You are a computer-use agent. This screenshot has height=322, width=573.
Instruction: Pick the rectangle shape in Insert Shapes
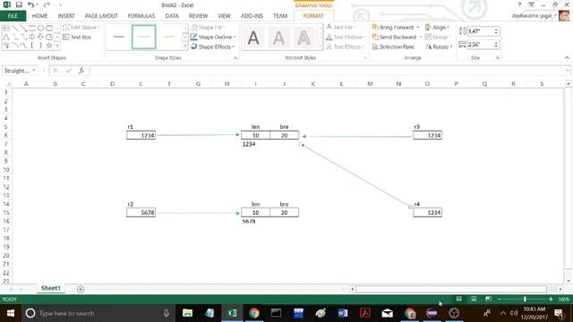32,28
